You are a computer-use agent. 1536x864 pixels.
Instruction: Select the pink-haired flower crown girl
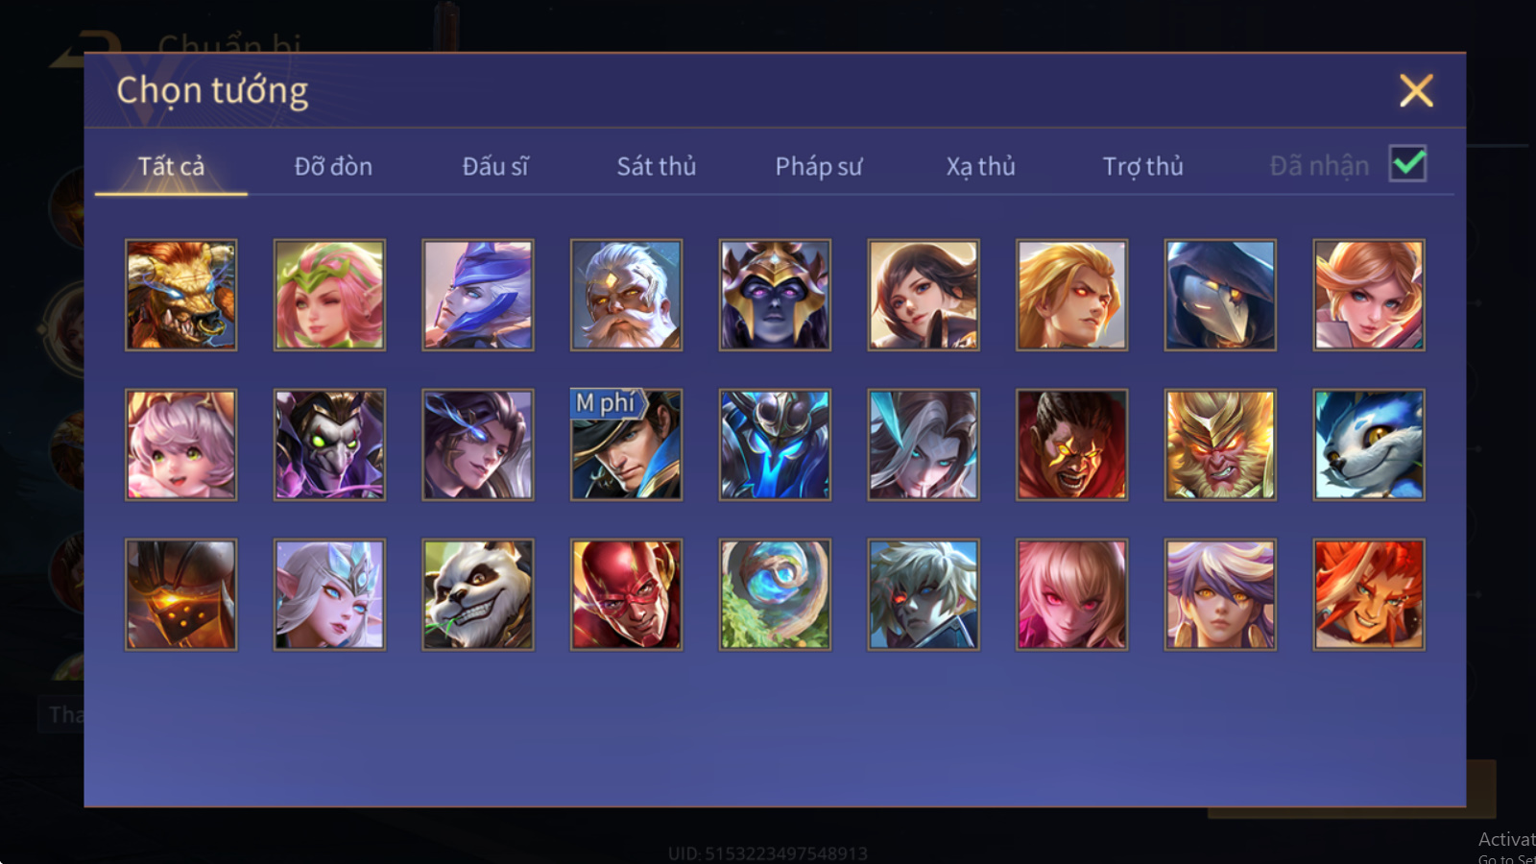click(x=329, y=295)
